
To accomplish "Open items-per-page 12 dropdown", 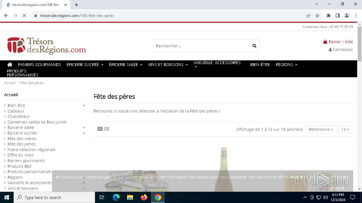I will pyautogui.click(x=345, y=129).
